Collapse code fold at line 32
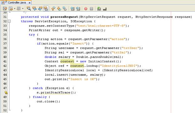The width and height of the screenshot is (195, 113). click(9, 21)
